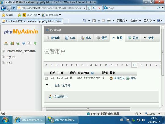The image size is (165, 124).
Task: Click 编辑权限 for root user
Action: (117, 78)
